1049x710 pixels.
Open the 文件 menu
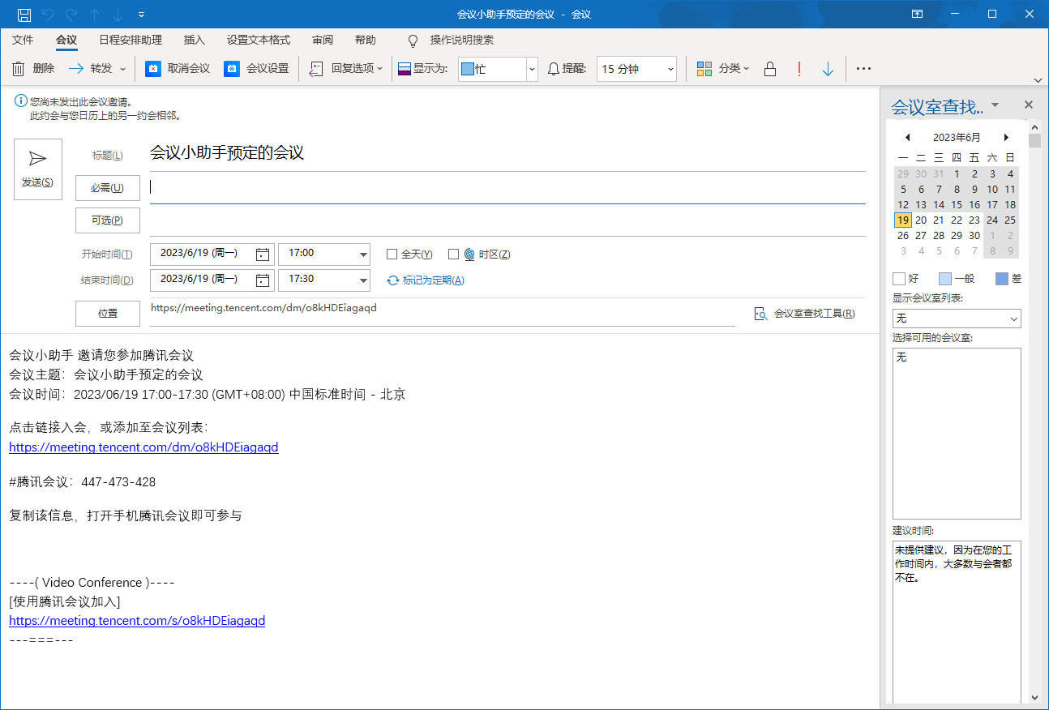pyautogui.click(x=23, y=40)
